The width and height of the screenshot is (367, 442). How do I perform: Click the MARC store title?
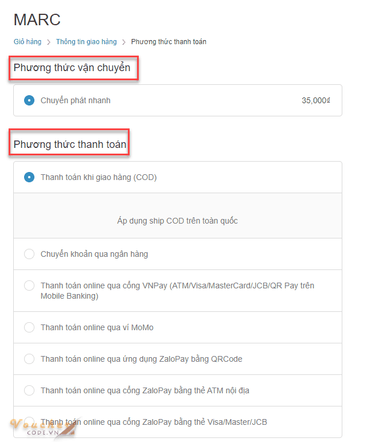tap(37, 19)
